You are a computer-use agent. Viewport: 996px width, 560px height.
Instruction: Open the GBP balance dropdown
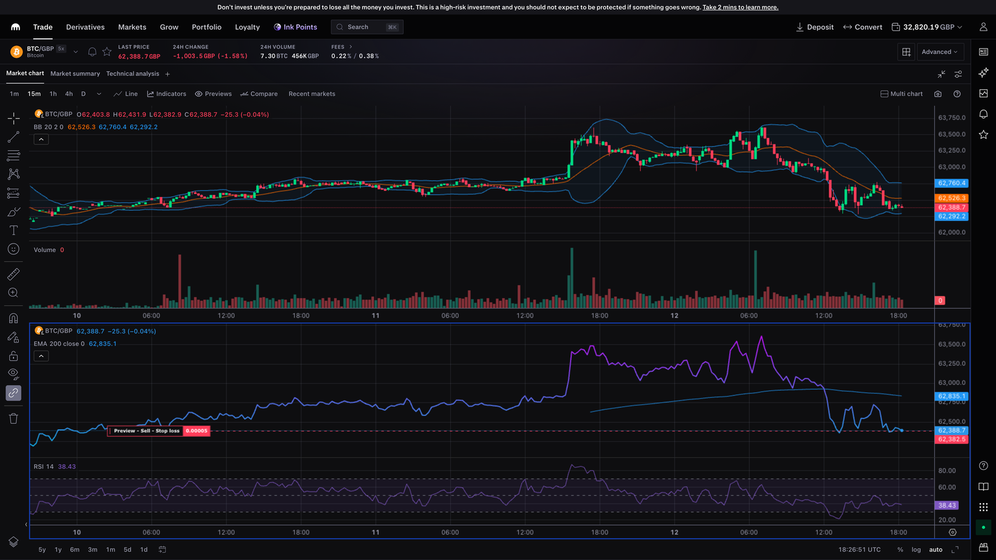pyautogui.click(x=927, y=27)
